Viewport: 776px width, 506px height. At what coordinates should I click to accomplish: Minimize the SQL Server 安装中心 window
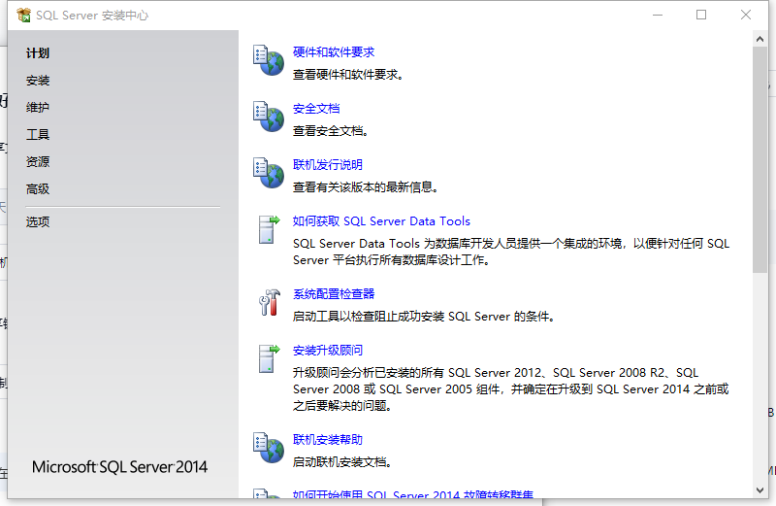658,15
